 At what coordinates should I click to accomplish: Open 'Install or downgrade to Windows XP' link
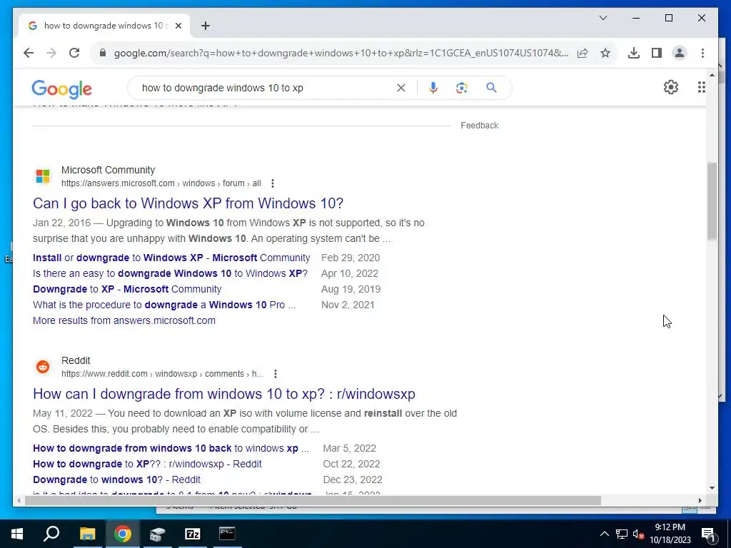[171, 258]
